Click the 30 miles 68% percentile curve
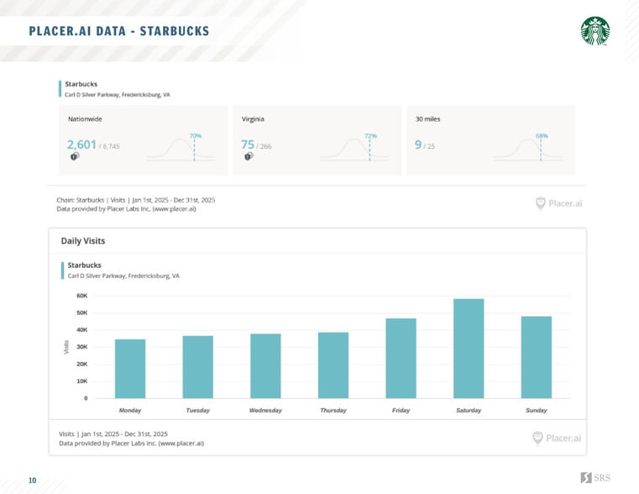This screenshot has height=494, width=639. point(527,149)
